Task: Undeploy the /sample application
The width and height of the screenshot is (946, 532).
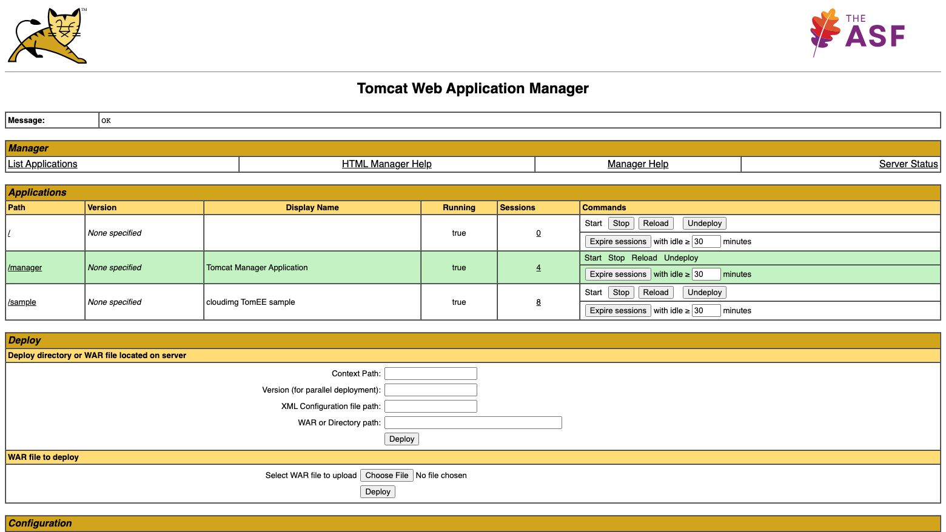Action: (x=705, y=293)
